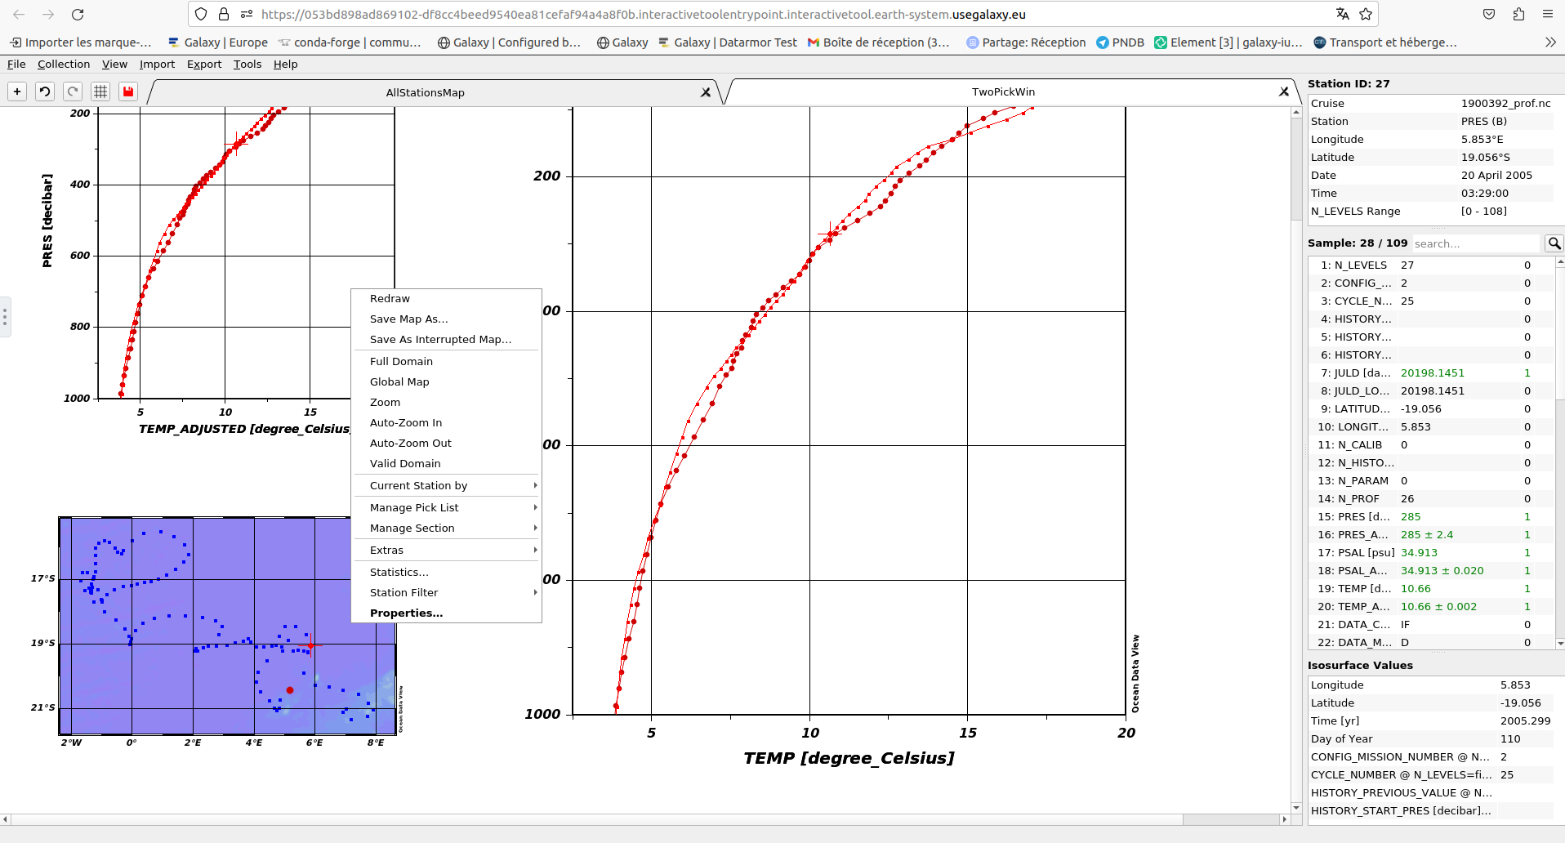The width and height of the screenshot is (1565, 843).
Task: Open the File menu
Action: coord(16,64)
